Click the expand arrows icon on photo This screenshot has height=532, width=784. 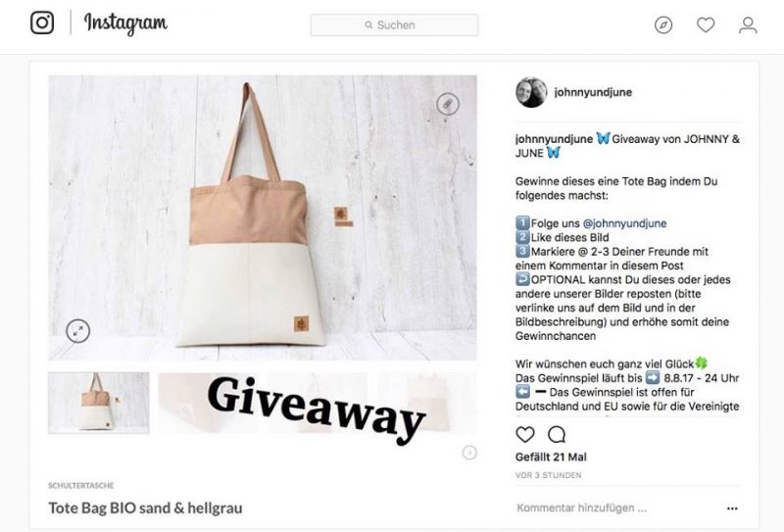point(78,331)
